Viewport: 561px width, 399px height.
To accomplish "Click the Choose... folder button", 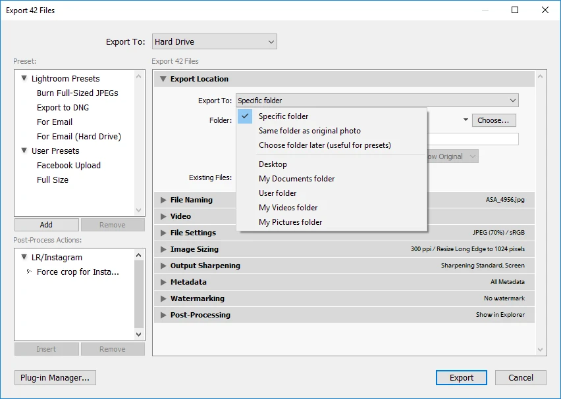I will click(x=494, y=120).
